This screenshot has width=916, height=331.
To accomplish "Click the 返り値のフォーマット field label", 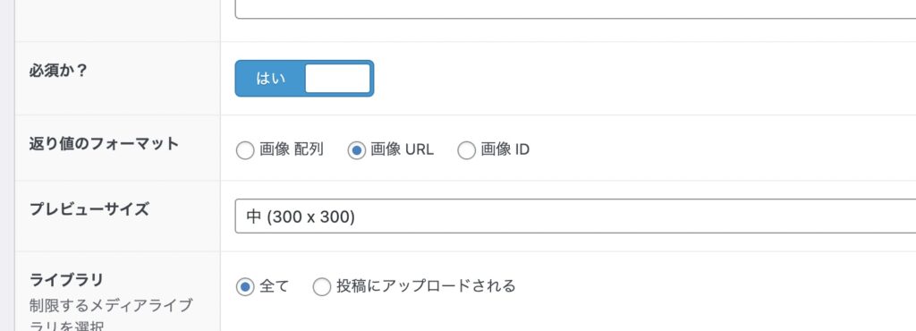I will (x=104, y=143).
